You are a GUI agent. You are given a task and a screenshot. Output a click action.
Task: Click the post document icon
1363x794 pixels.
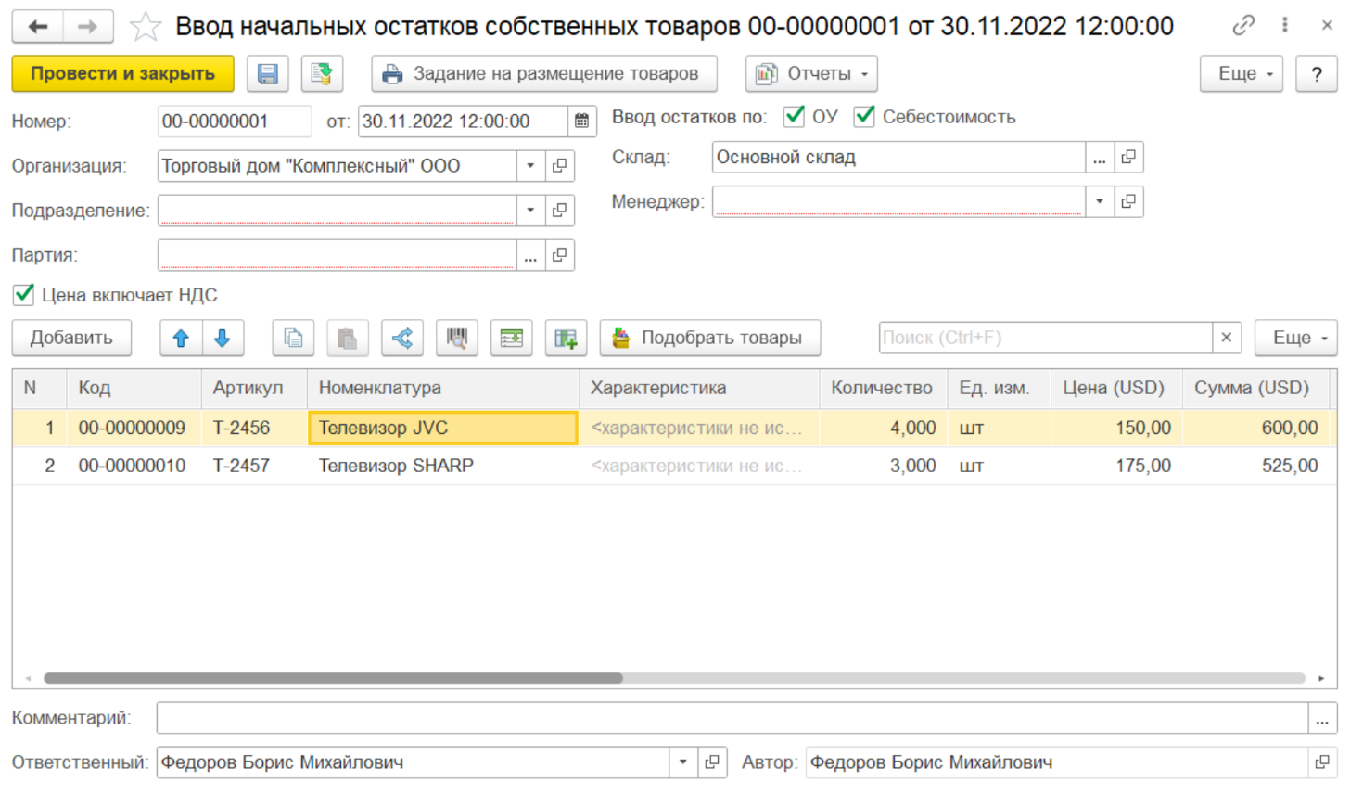coord(322,74)
